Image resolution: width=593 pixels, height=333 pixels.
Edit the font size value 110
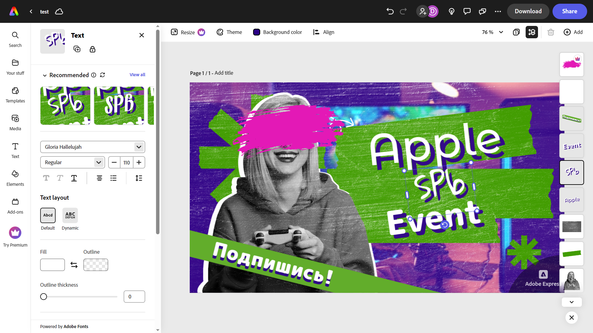[x=127, y=162]
